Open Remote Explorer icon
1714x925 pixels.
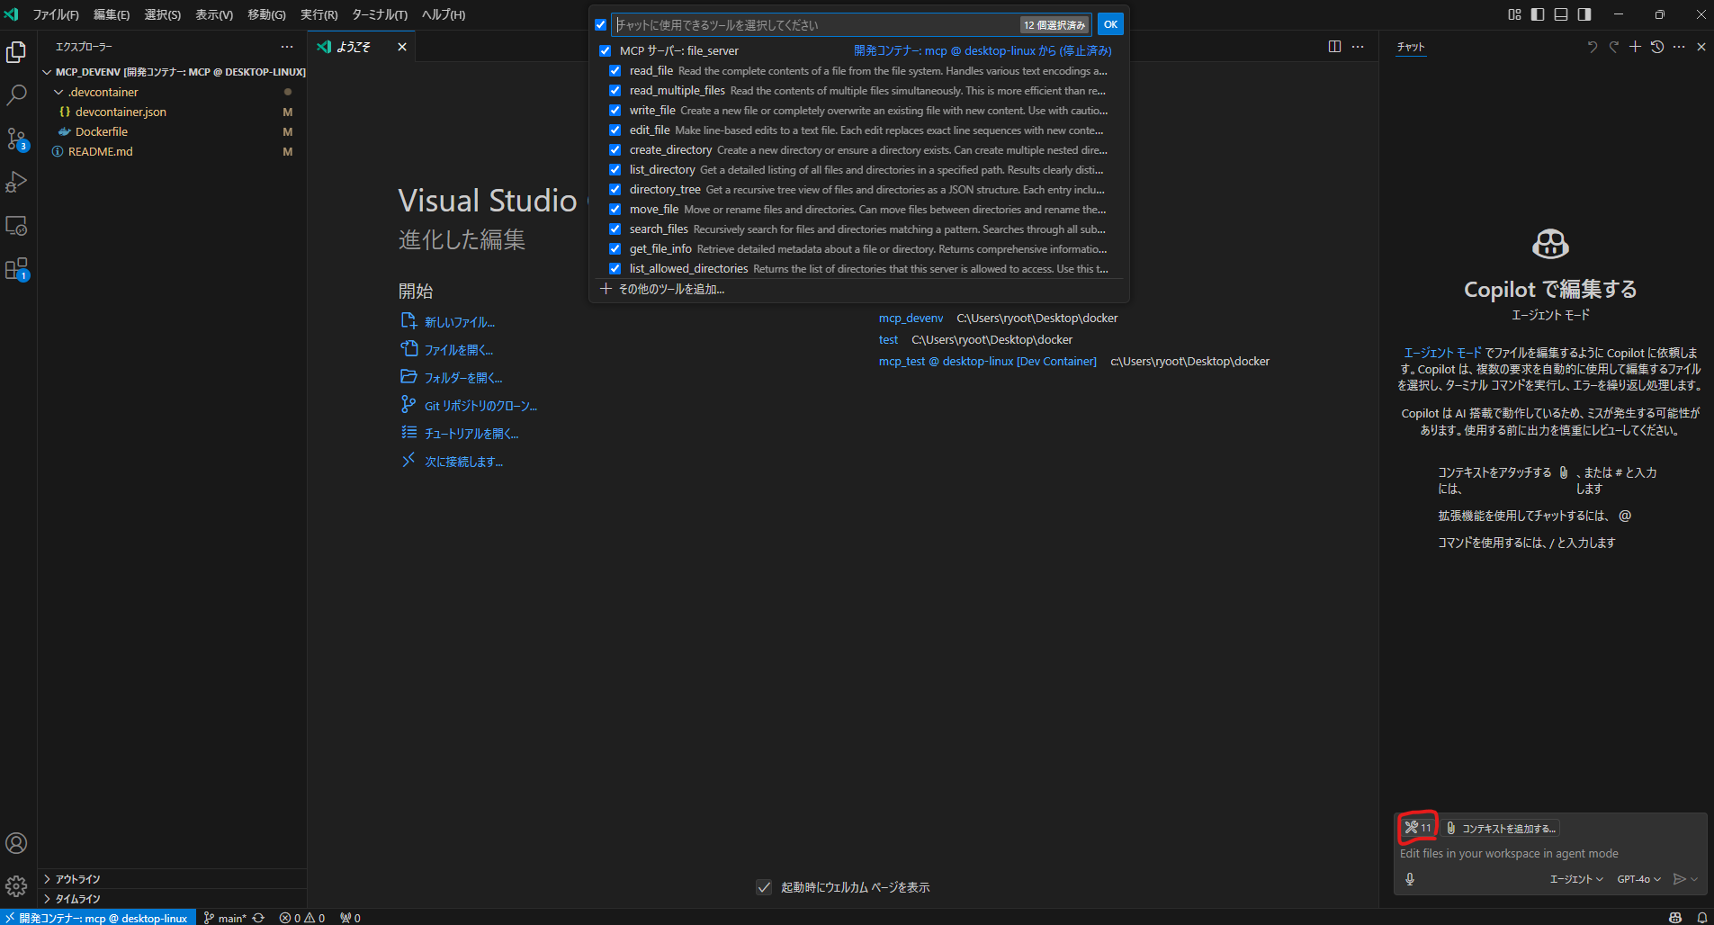[16, 225]
